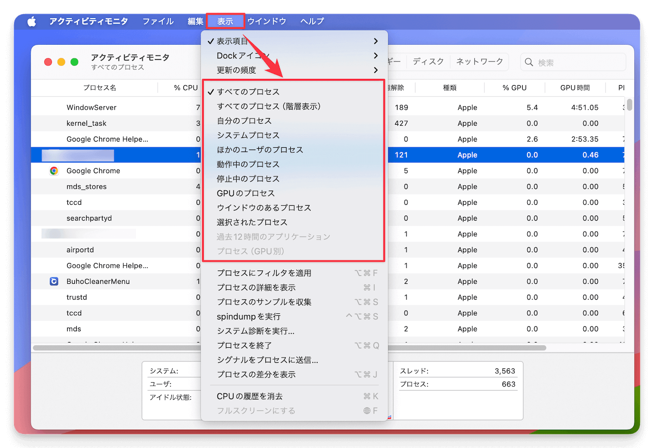Click CPU の履歴を消去 item
The width and height of the screenshot is (654, 448).
pyautogui.click(x=294, y=397)
